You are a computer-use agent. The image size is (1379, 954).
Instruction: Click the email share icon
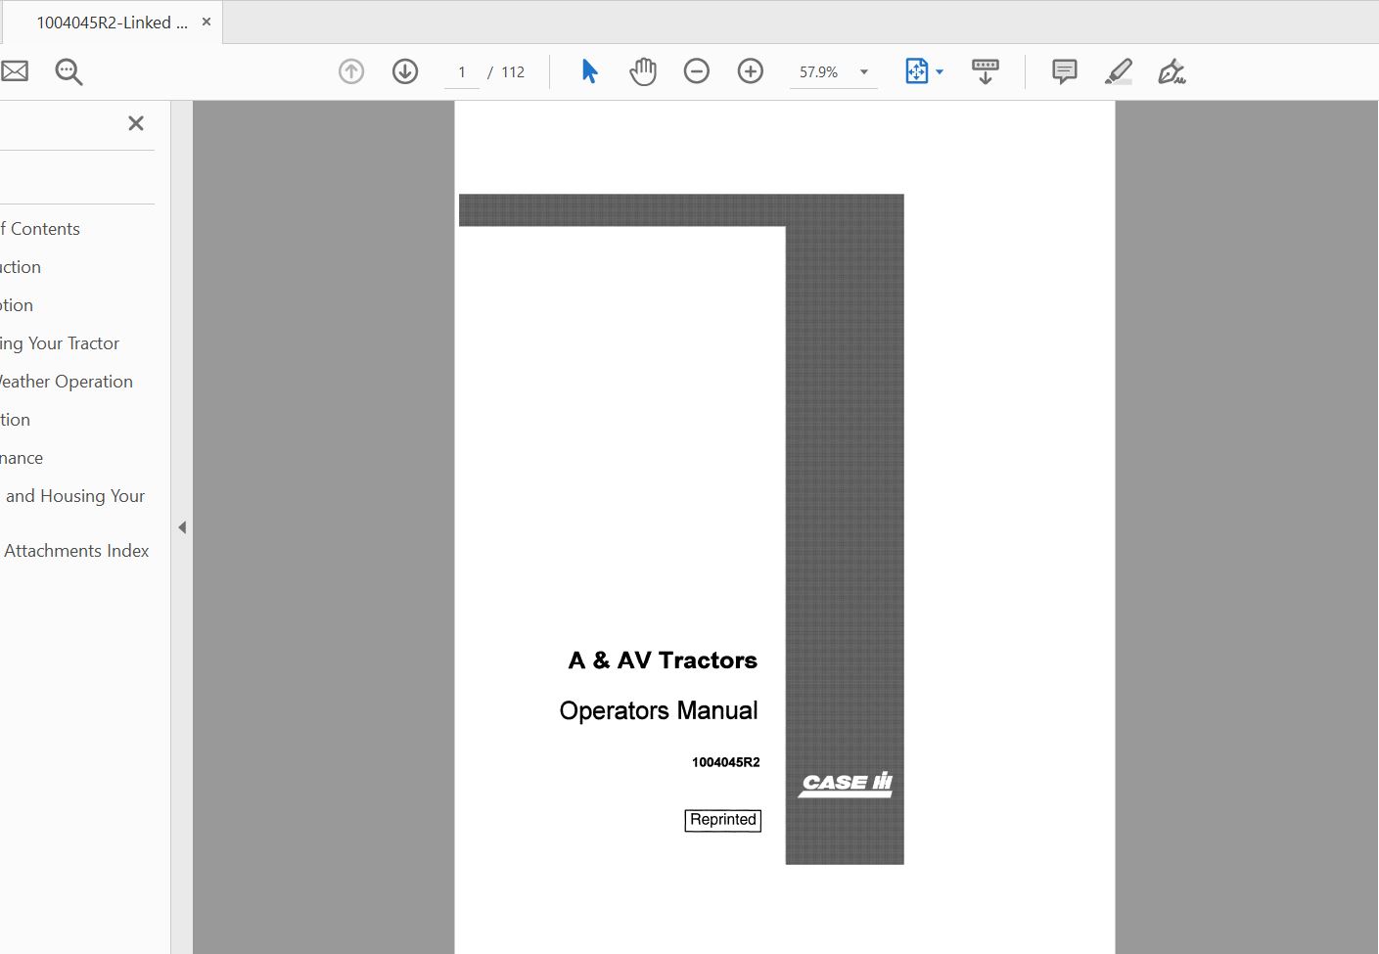14,70
